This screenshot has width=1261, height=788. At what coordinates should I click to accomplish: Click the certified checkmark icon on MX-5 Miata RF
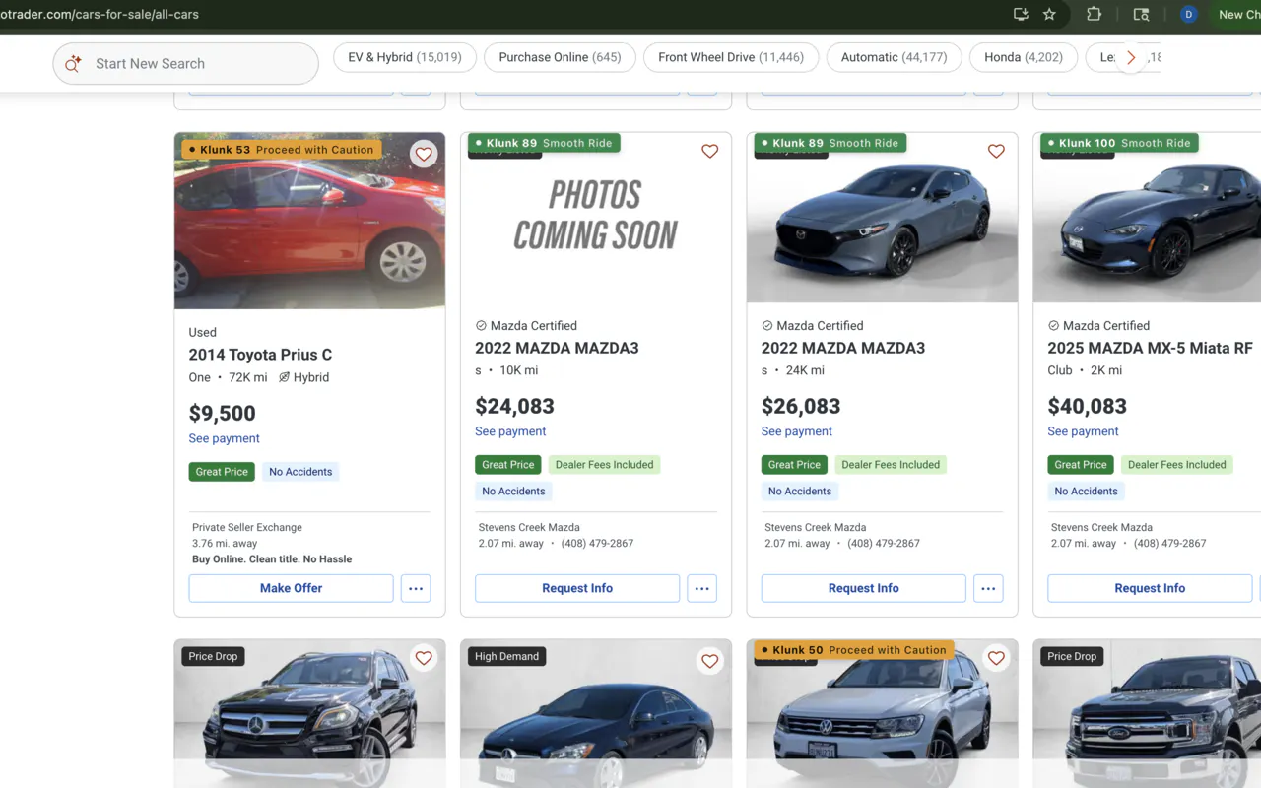(x=1053, y=326)
